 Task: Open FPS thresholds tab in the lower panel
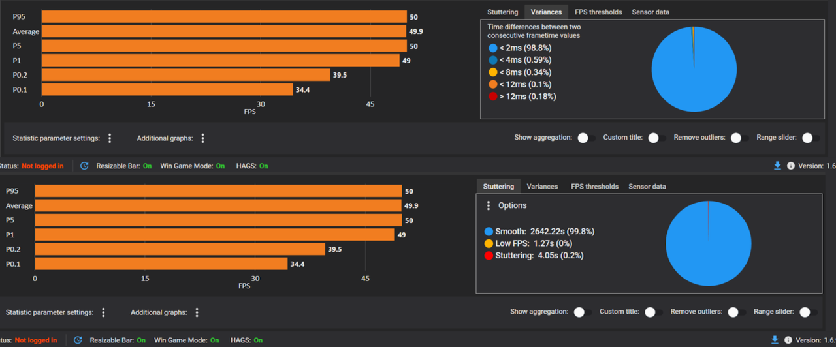(594, 186)
